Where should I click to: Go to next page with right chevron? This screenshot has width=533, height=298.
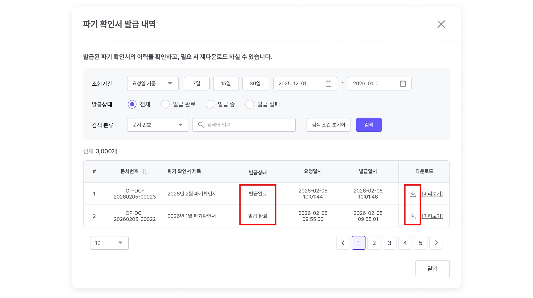click(436, 243)
